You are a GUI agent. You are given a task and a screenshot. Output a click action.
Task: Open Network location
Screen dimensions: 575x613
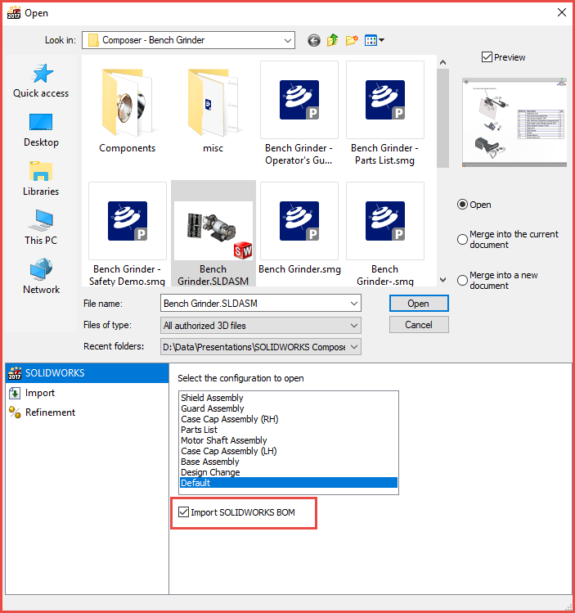pyautogui.click(x=41, y=277)
